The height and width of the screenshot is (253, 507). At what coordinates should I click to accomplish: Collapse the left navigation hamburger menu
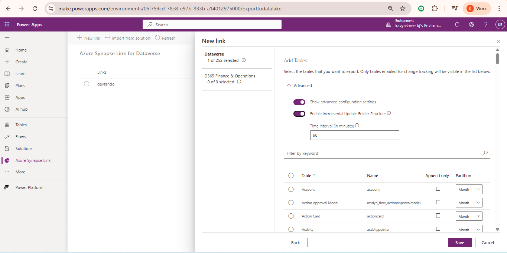[x=7, y=38]
